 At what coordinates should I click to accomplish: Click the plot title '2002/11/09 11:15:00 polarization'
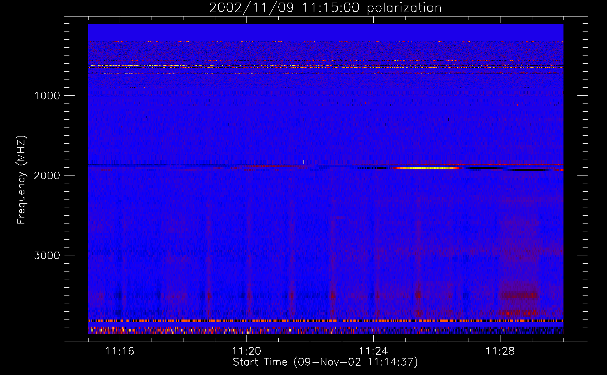pos(325,8)
